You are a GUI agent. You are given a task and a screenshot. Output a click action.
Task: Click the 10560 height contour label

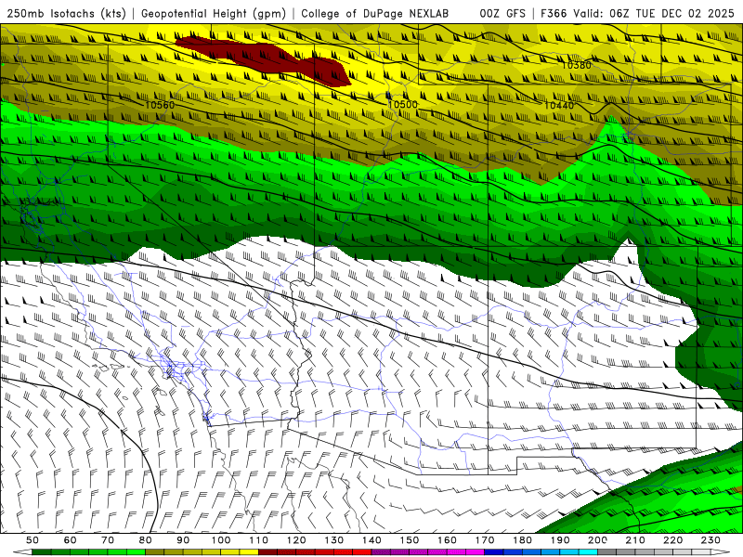160,105
